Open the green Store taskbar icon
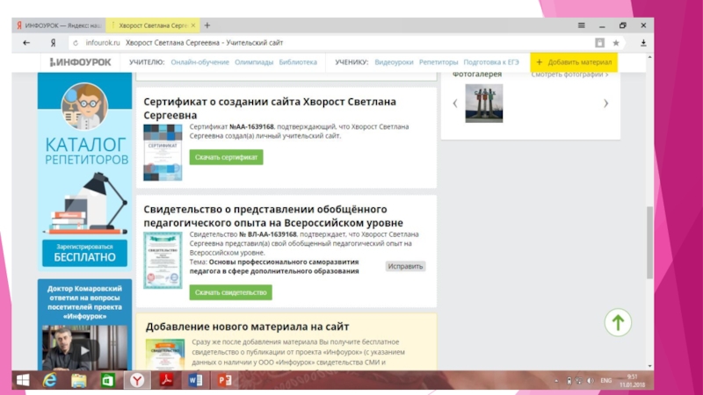Screen dimensions: 703x395 [x=107, y=380]
